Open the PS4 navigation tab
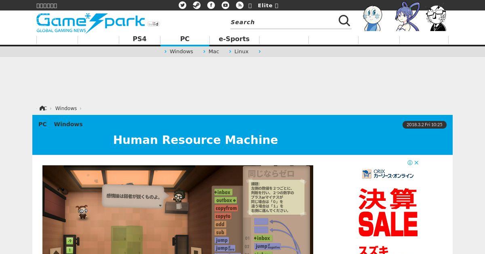Screen dimensions: 485x254 click(x=139, y=39)
